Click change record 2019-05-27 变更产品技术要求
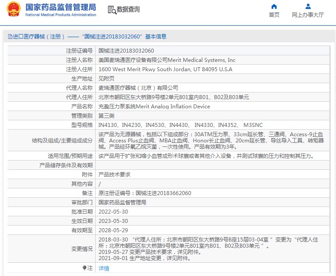The width and height of the screenshot is (336, 276). [x=150, y=252]
